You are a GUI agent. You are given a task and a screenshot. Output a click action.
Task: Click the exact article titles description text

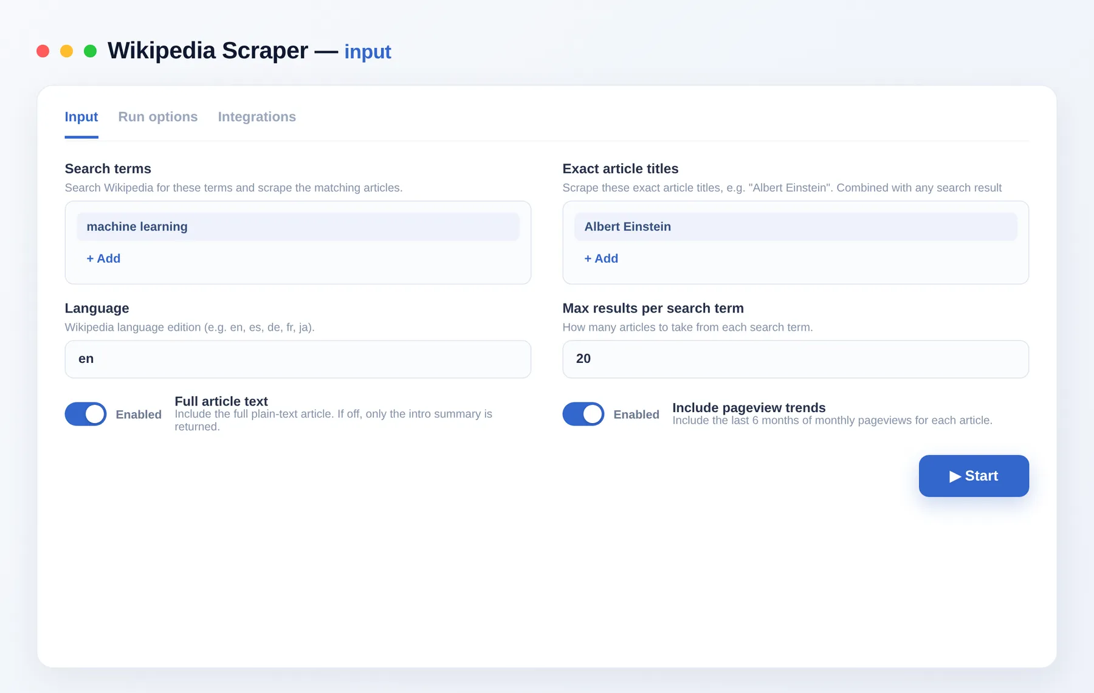782,188
